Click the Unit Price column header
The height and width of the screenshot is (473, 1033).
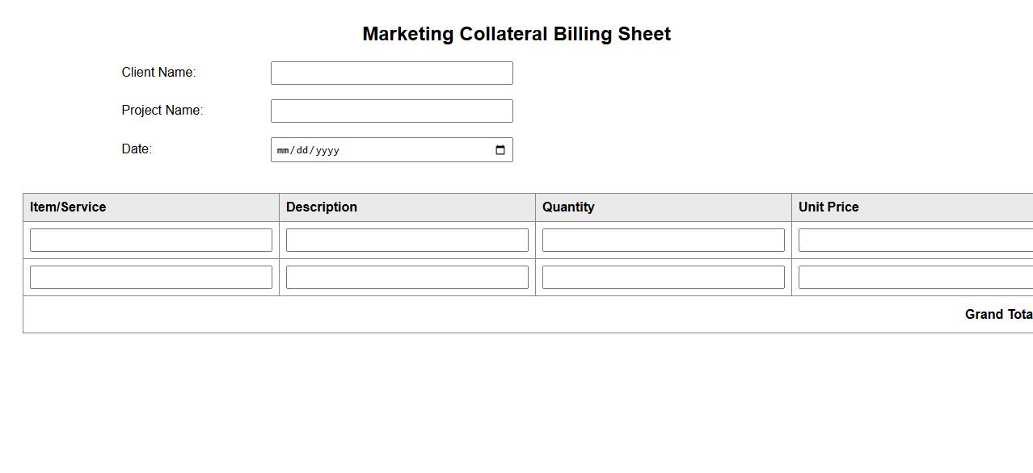tap(829, 207)
